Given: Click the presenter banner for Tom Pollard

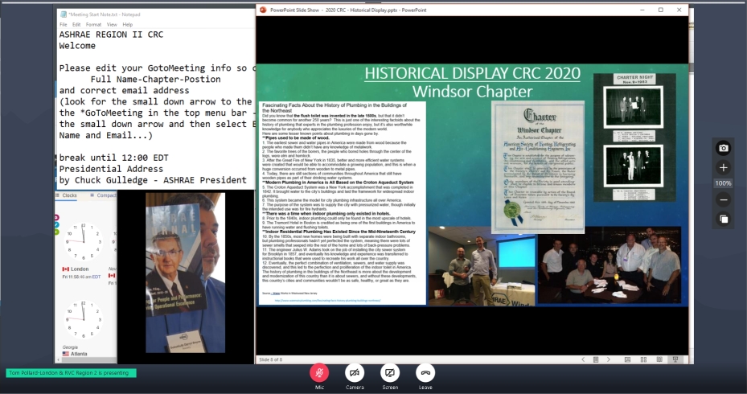Looking at the screenshot, I should tap(71, 373).
